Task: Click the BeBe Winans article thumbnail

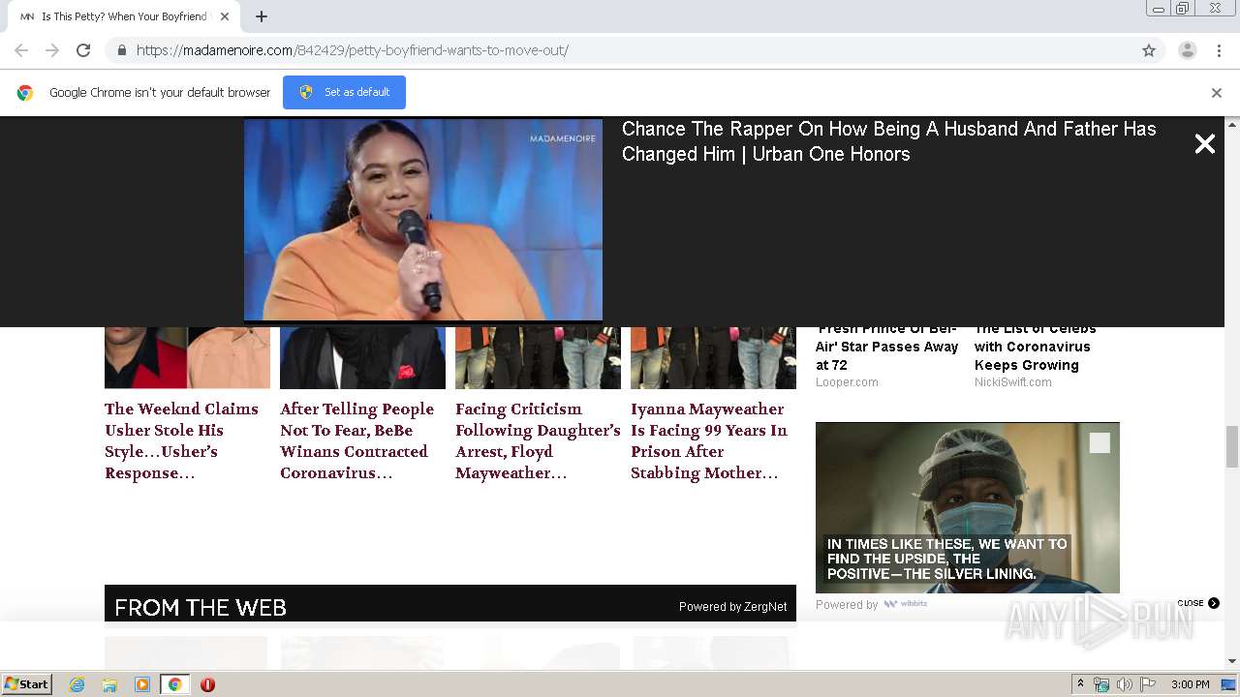Action: click(362, 358)
